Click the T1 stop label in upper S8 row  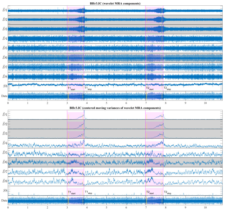click(88, 88)
